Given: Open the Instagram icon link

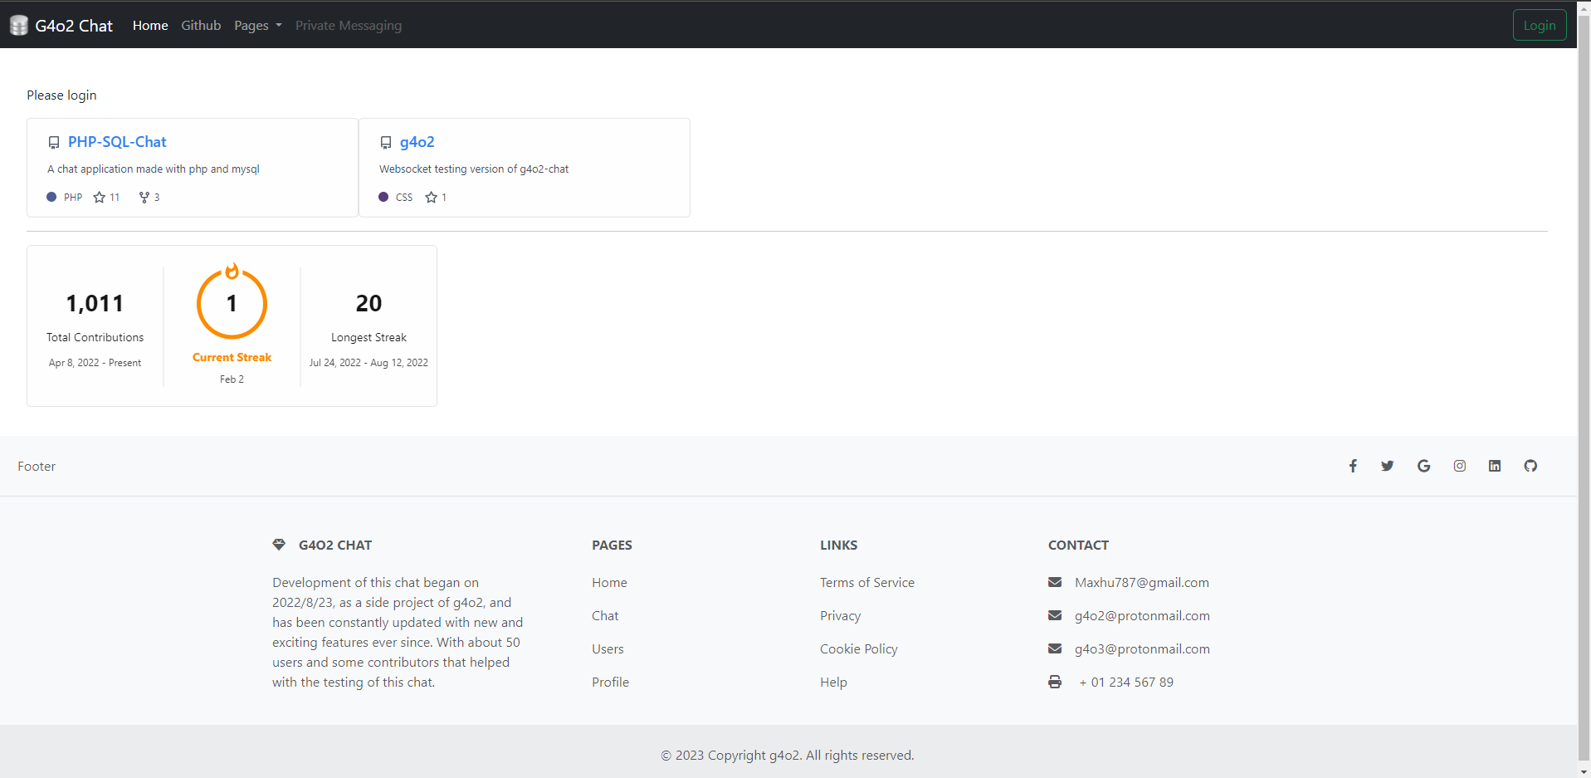Looking at the screenshot, I should tap(1459, 466).
